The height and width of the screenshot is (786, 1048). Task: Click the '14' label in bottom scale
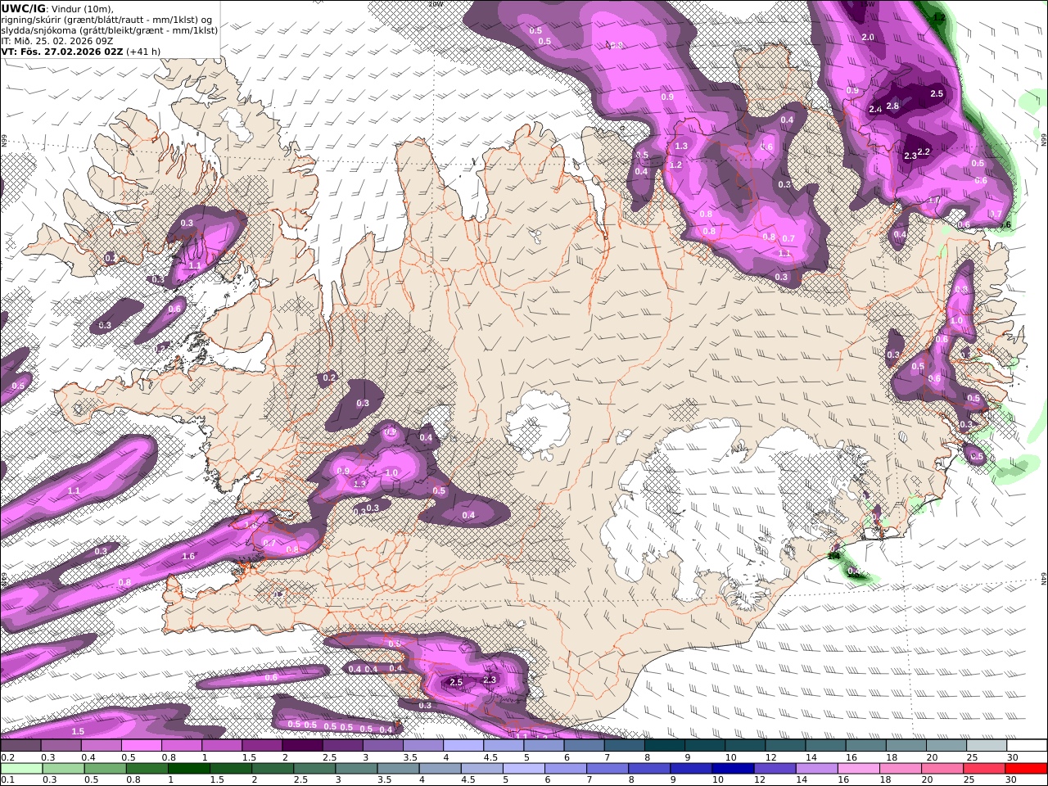click(x=802, y=780)
